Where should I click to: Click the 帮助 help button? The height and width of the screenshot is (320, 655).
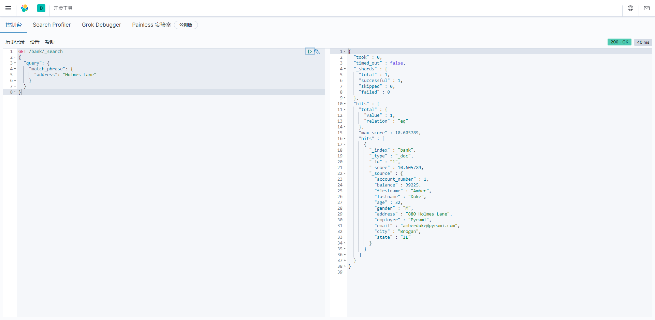click(50, 42)
